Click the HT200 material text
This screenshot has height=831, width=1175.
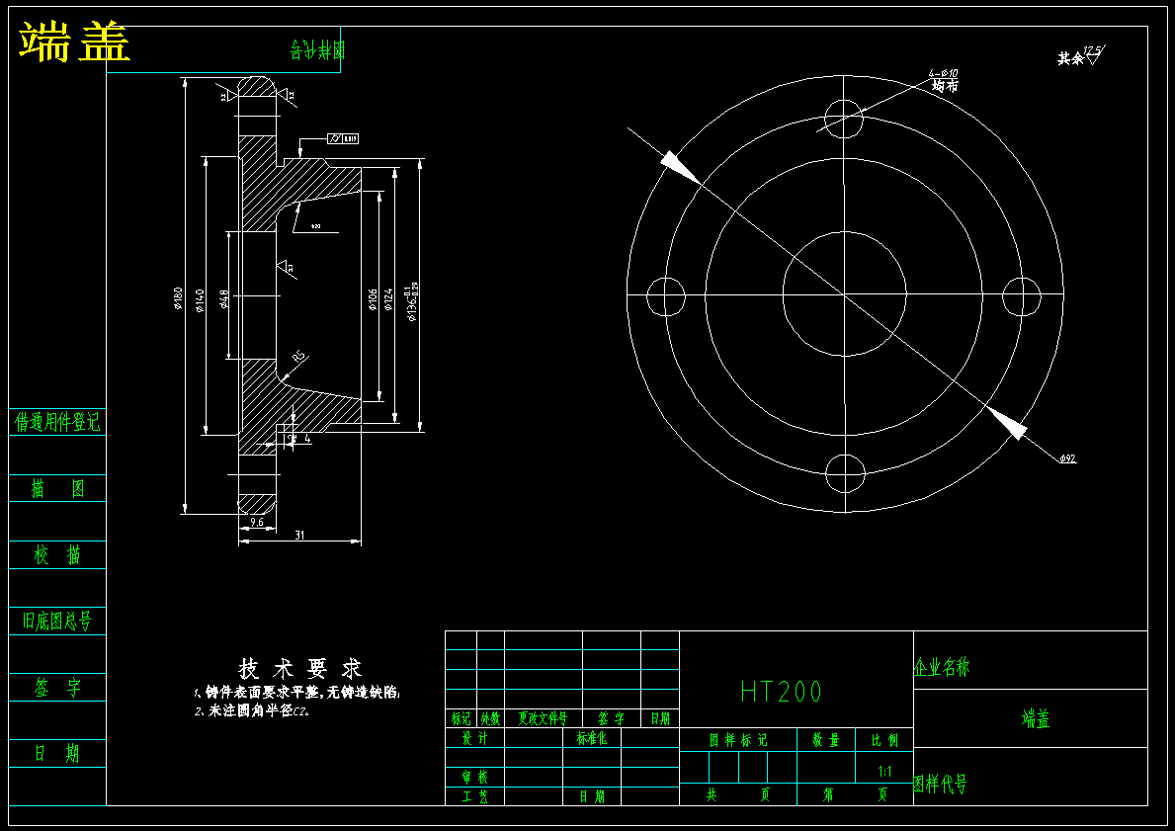click(x=781, y=691)
